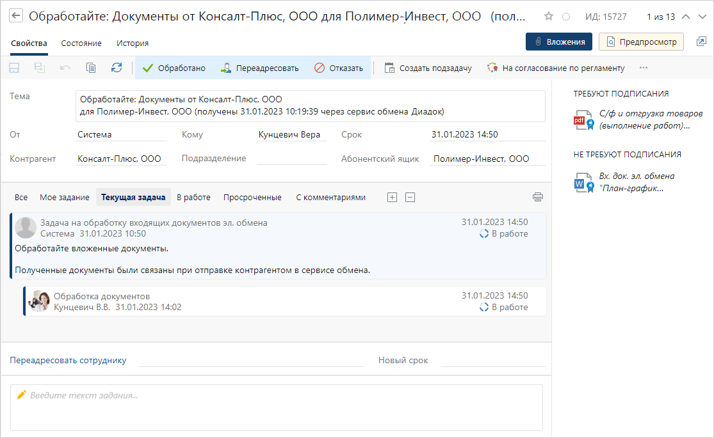Print the task thread via printer icon
The height and width of the screenshot is (438, 714).
pyautogui.click(x=538, y=197)
